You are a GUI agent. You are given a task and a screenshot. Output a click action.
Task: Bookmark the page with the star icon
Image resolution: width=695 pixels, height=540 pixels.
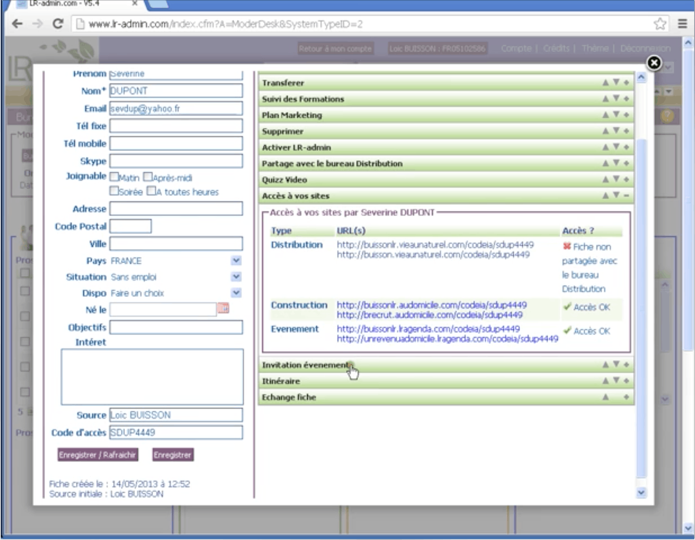[x=660, y=24]
